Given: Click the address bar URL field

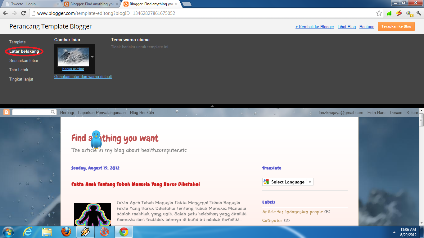Looking at the screenshot, I should [205, 13].
